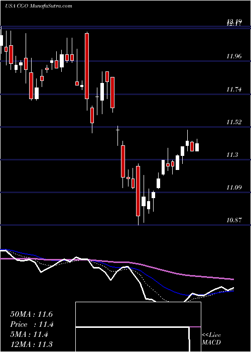The image size is (251, 352).
Task: Click the 'Price : 11.4' readout
Action: (x=31, y=324)
